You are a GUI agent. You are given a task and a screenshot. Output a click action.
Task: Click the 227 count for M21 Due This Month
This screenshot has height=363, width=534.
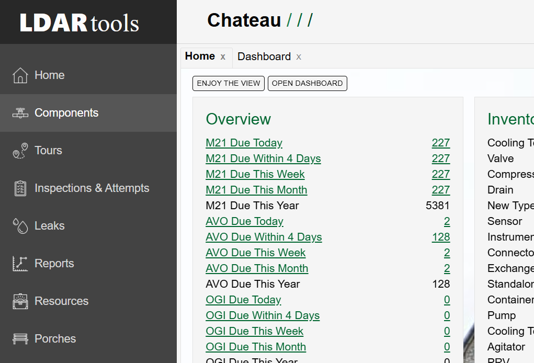[441, 190]
